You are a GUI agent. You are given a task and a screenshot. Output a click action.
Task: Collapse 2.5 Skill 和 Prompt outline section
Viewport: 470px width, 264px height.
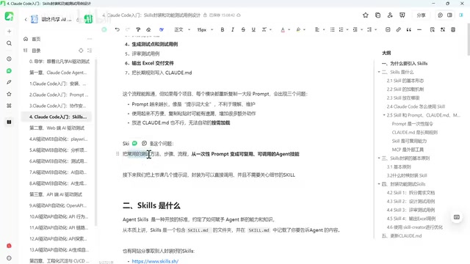point(384,115)
